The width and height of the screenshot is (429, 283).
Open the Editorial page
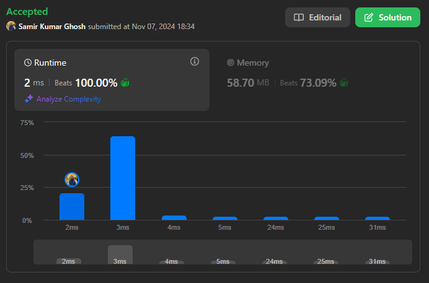[x=317, y=17]
